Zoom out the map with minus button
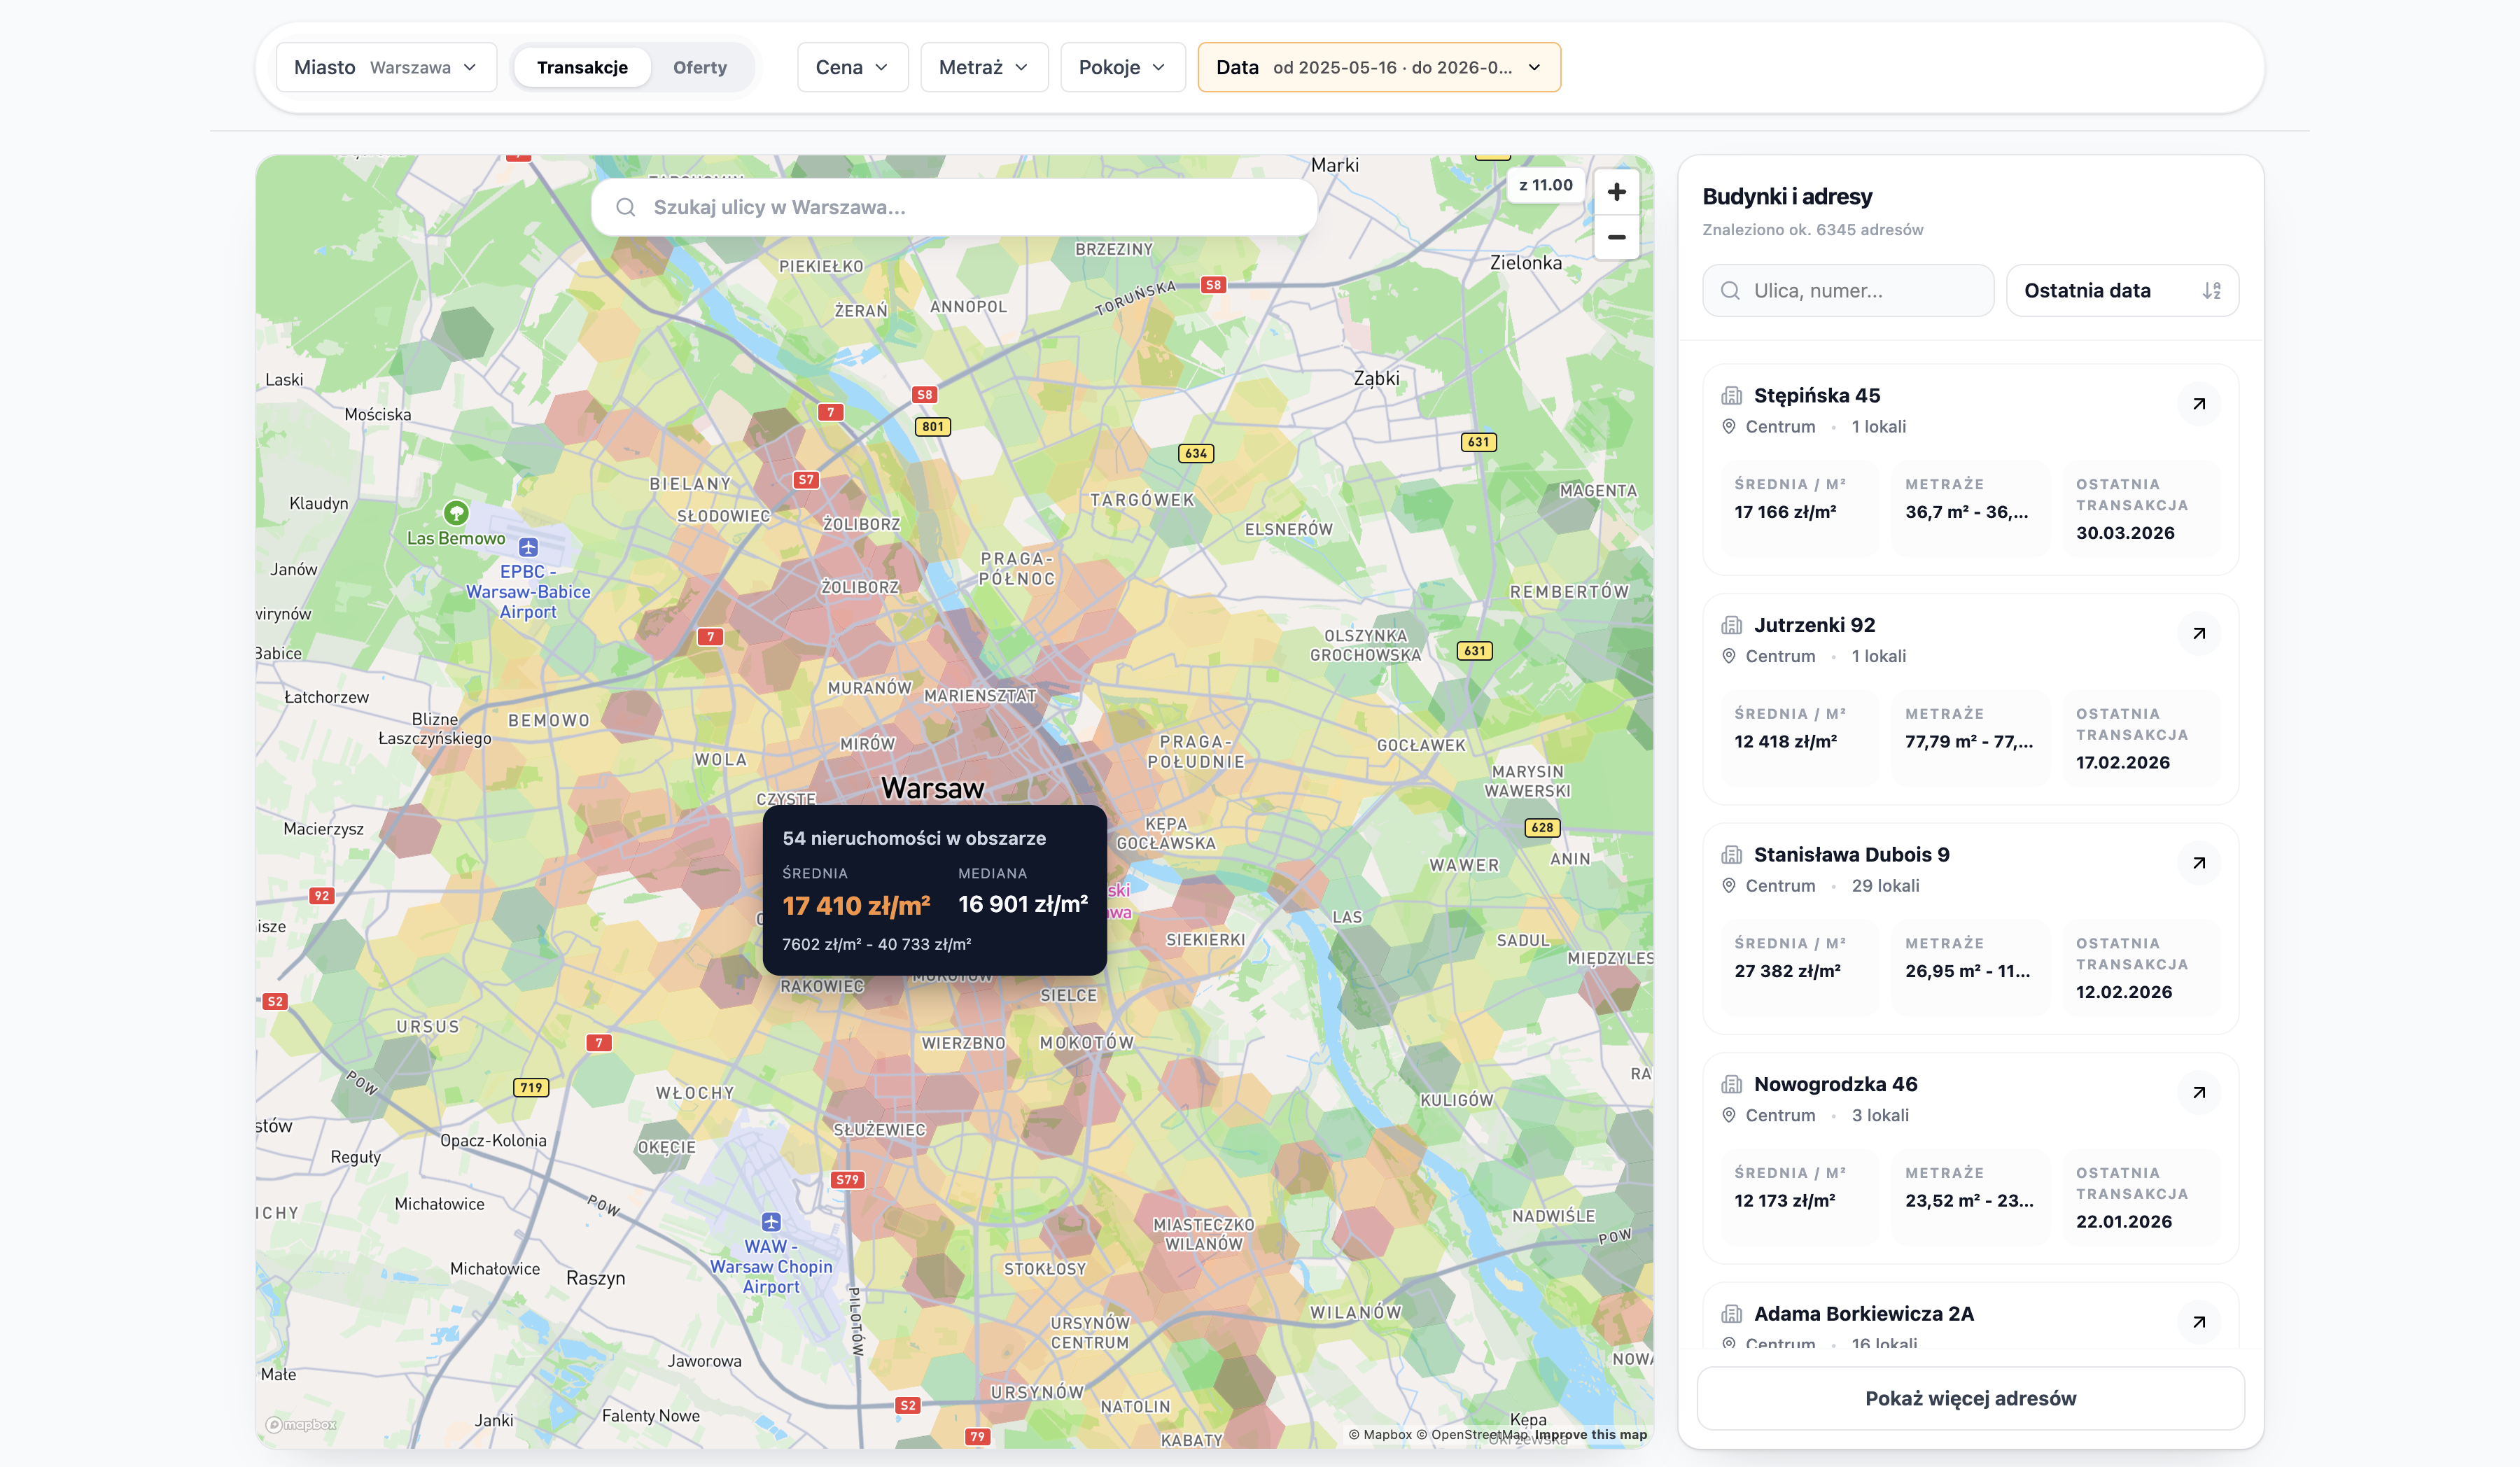Image resolution: width=2520 pixels, height=1467 pixels. pos(1616,237)
